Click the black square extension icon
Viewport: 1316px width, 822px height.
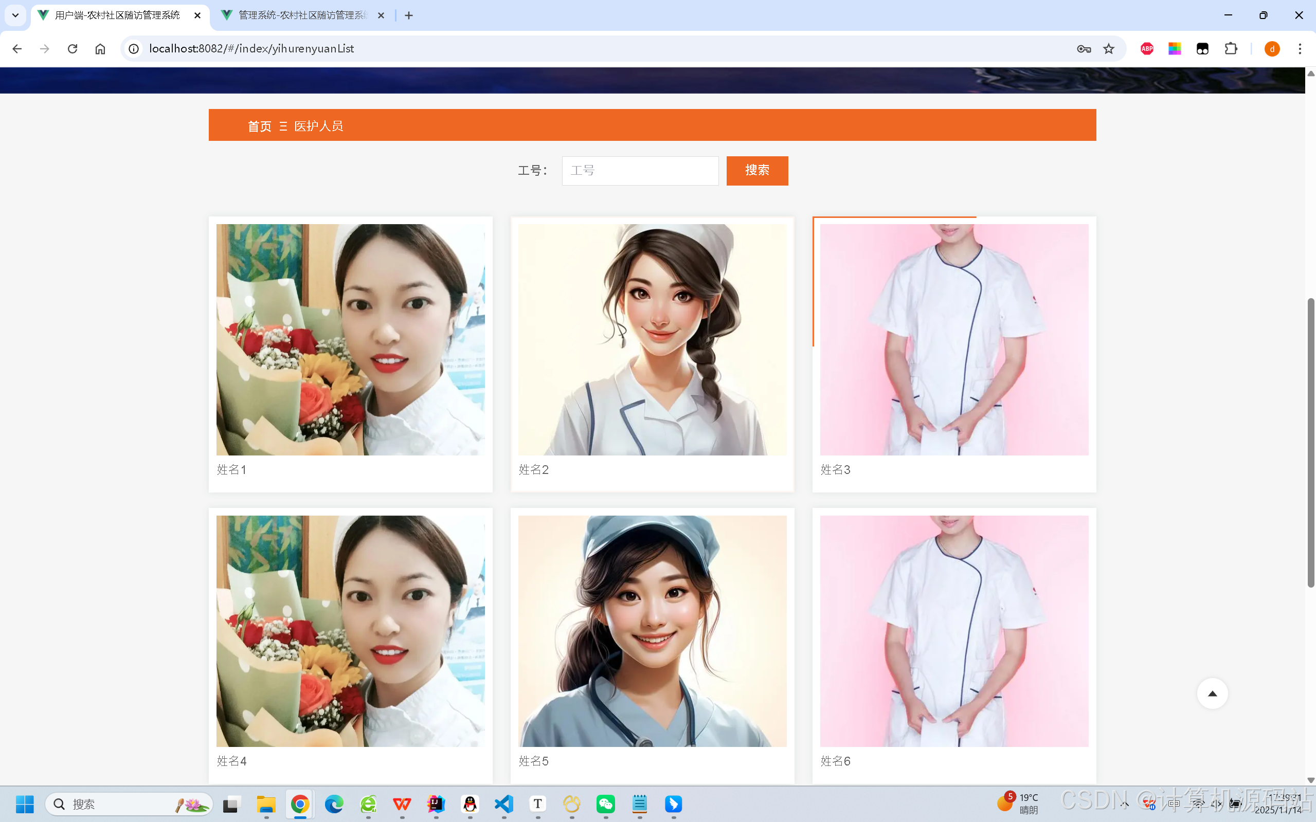[1202, 49]
